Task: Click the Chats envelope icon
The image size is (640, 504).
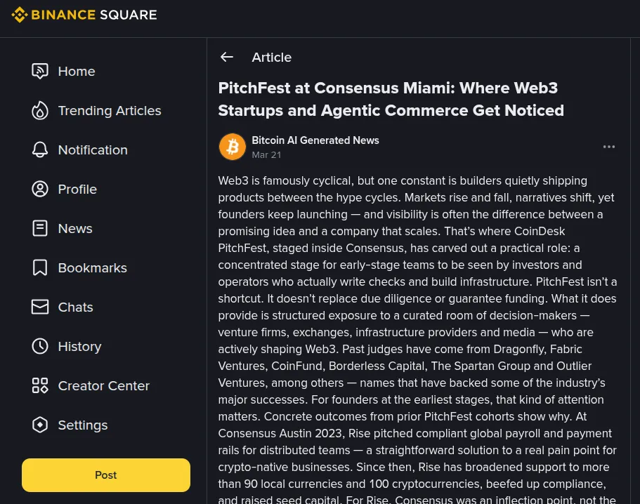Action: (40, 307)
